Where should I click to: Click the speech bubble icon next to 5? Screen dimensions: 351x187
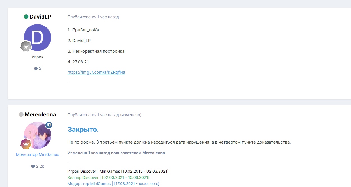pyautogui.click(x=36, y=69)
